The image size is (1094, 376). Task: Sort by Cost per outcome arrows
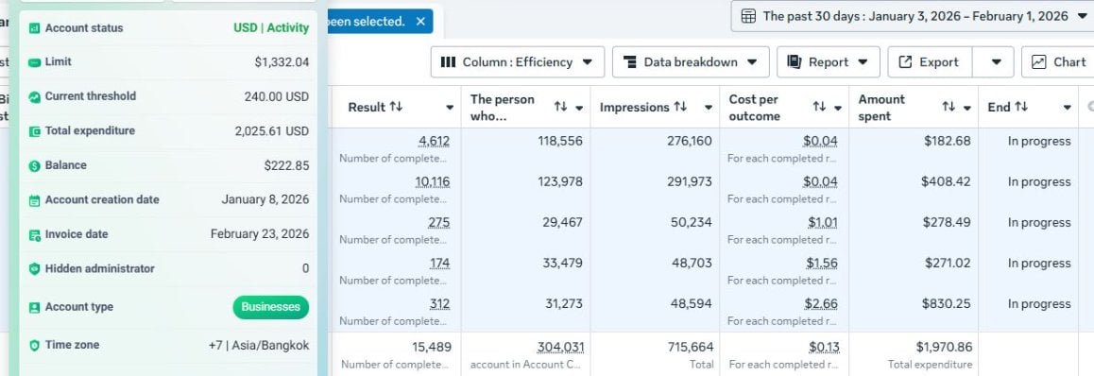[819, 107]
